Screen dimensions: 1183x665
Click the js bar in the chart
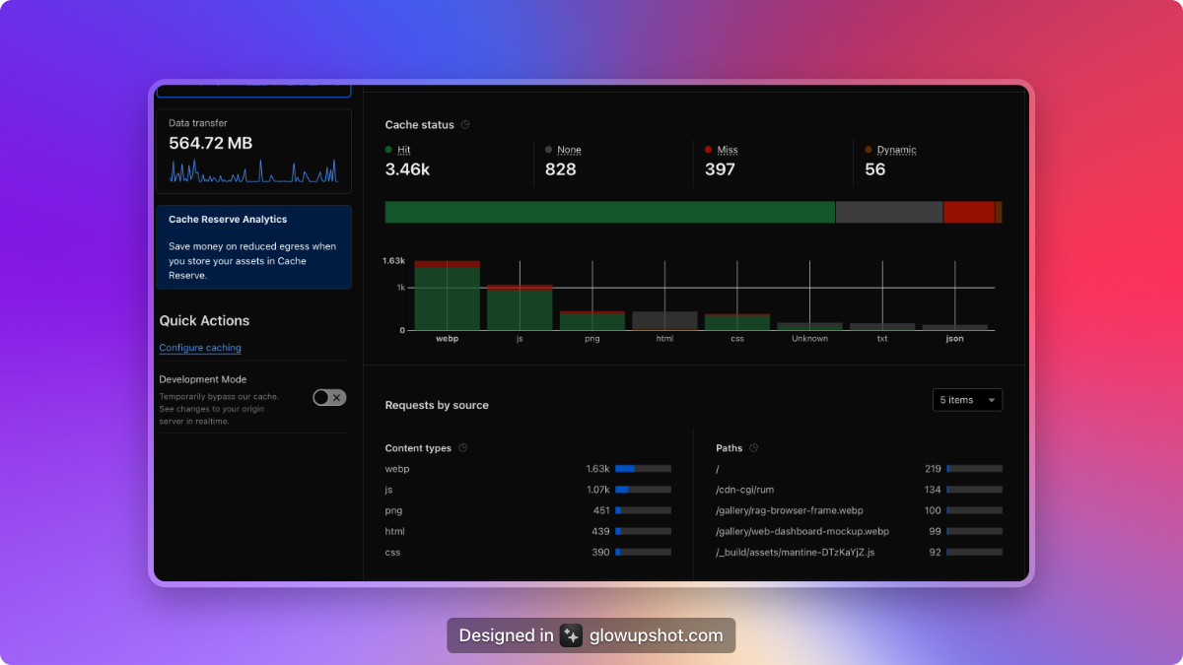(x=520, y=309)
